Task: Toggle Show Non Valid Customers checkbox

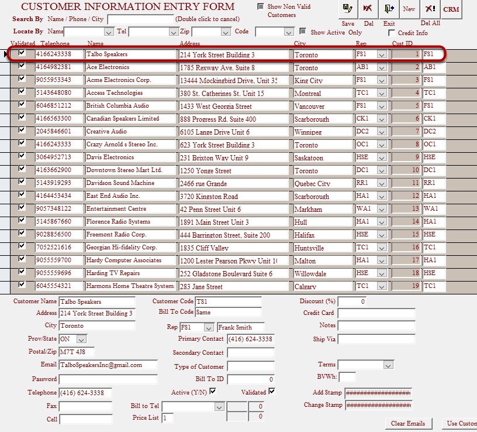Action: (261, 6)
